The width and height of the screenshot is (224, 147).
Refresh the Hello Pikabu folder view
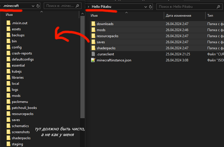pos(150,7)
